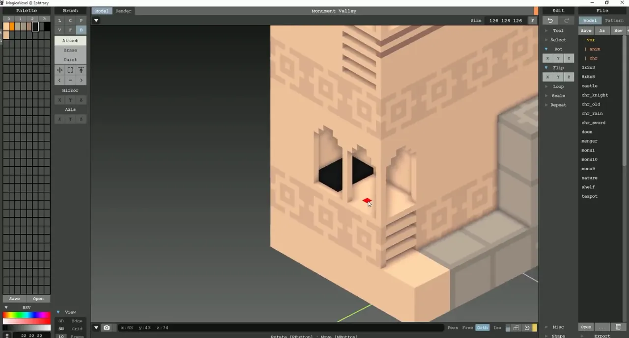Toggle Mirror Y

(x=70, y=100)
